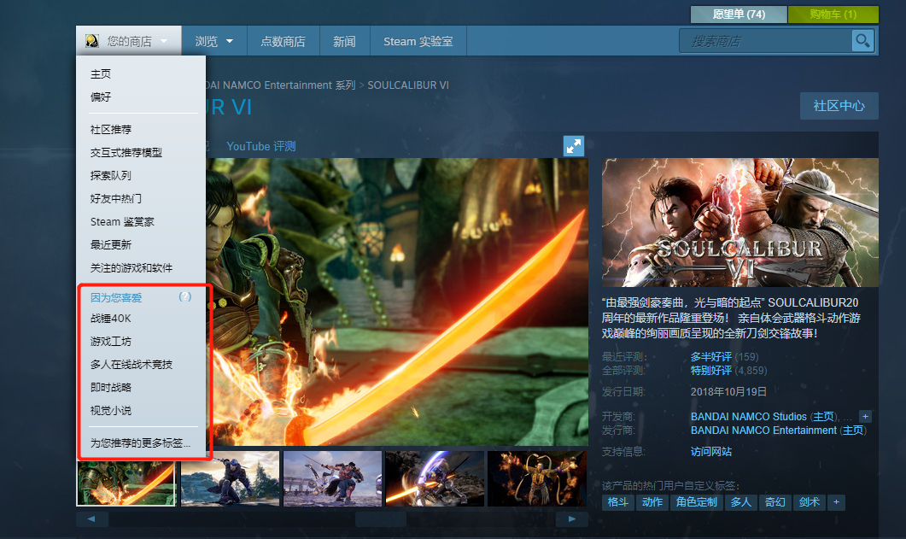This screenshot has width=906, height=539.
Task: Open the 视觉小说 tag entry
Action: point(111,410)
